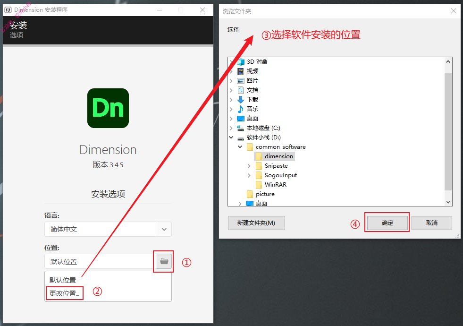Viewport: 463px width, 326px height.
Task: Collapse the common_software folder node
Action: [x=240, y=147]
